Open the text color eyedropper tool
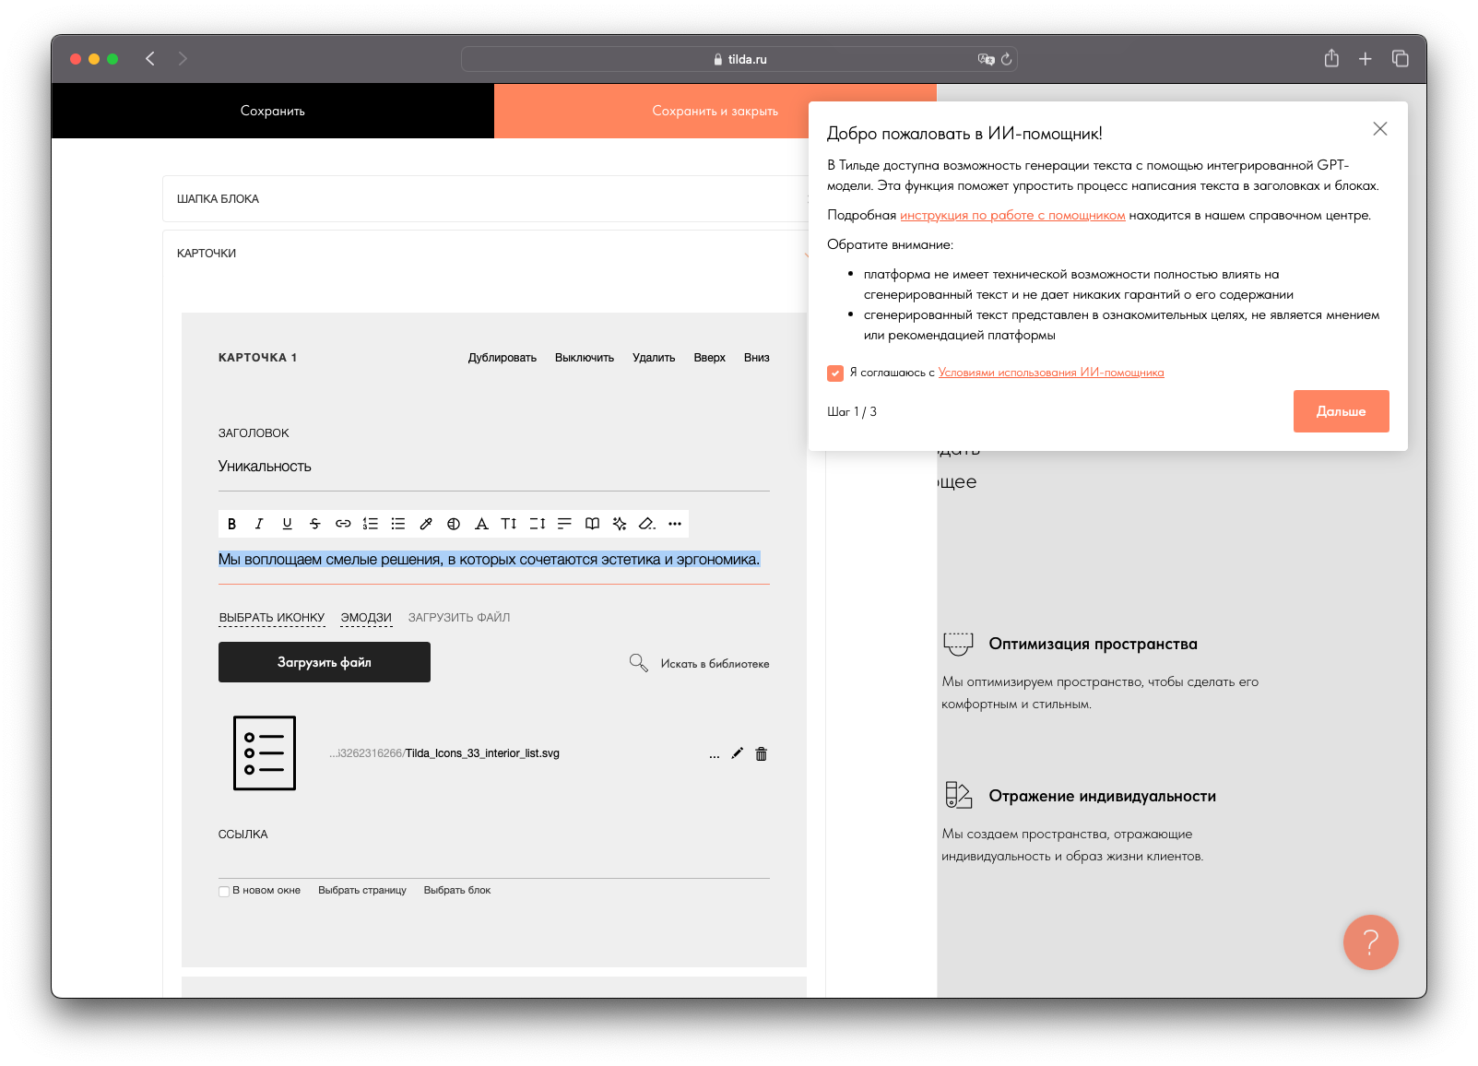The width and height of the screenshot is (1478, 1066). 426,524
